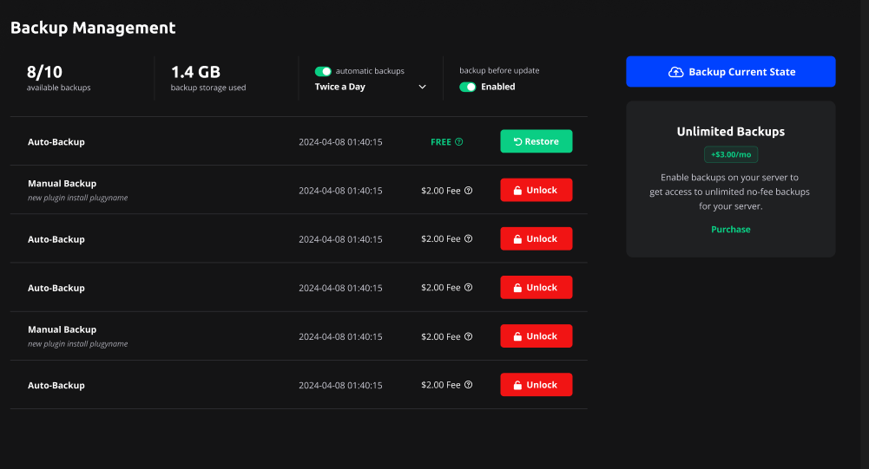Screen dimensions: 869x469
Task: Unlock the last Auto-Backup in the list
Action: [536, 384]
